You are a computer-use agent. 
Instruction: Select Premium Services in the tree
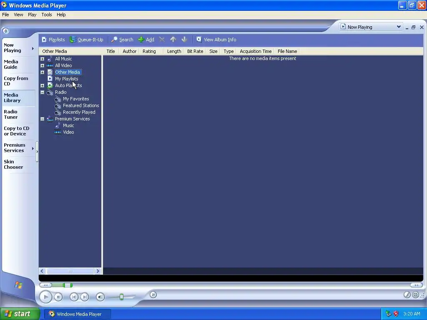pyautogui.click(x=73, y=119)
